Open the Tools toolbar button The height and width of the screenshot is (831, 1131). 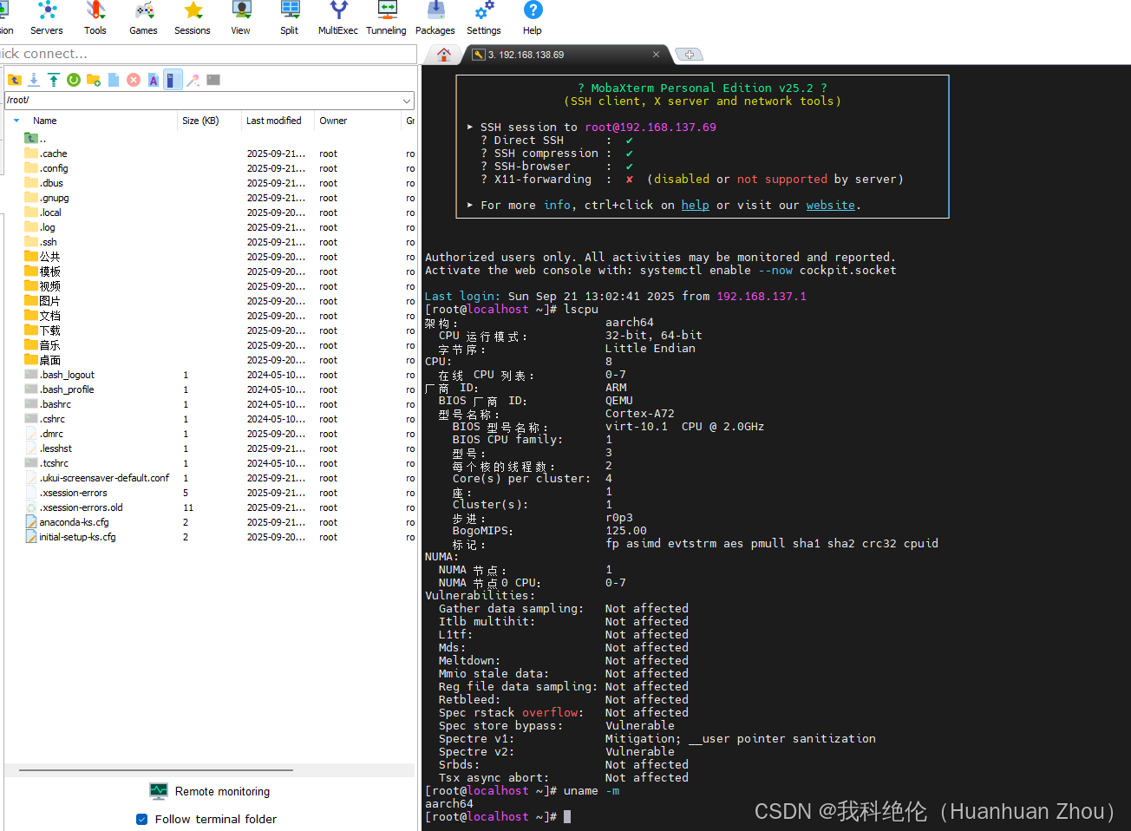coord(95,18)
